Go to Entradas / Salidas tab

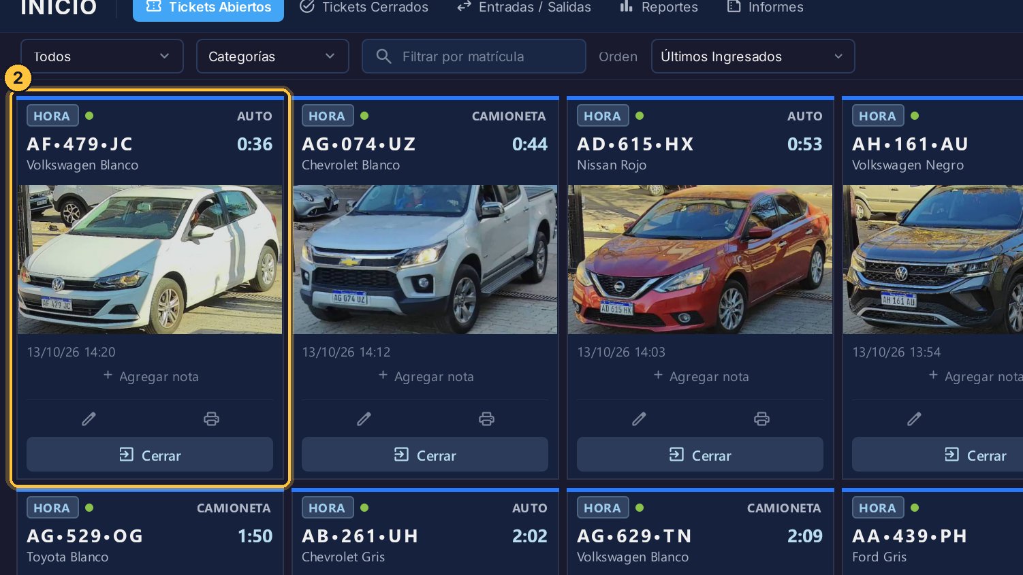pos(524,7)
